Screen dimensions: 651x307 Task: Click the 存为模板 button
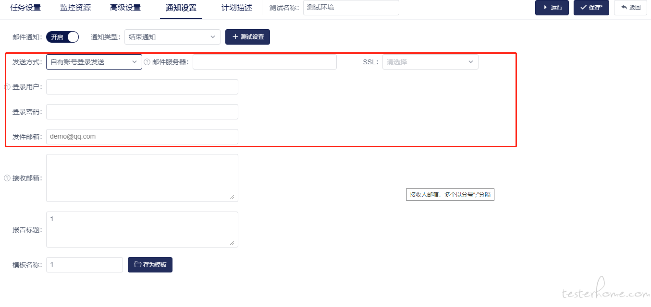click(x=150, y=265)
